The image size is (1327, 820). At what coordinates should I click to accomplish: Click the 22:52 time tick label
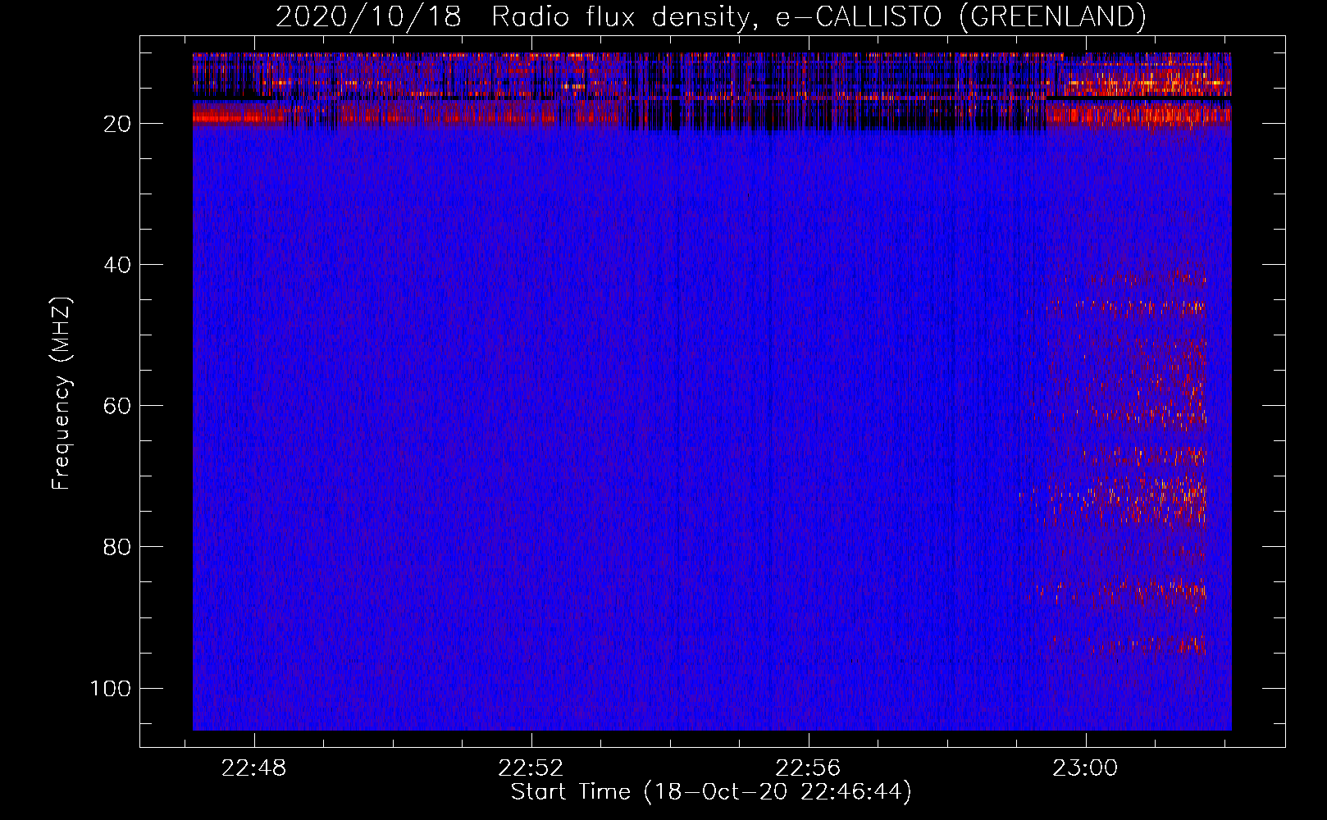click(531, 768)
